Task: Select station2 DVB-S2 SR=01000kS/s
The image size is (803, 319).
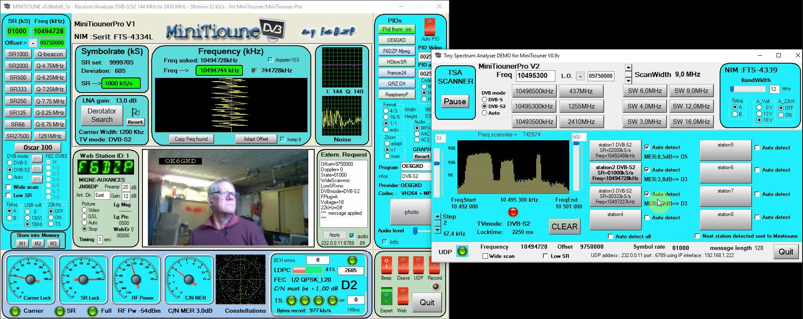Action: 615,172
